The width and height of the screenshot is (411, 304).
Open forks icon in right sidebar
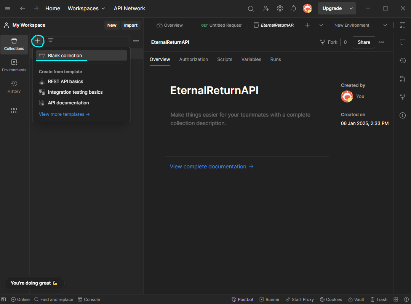[402, 97]
